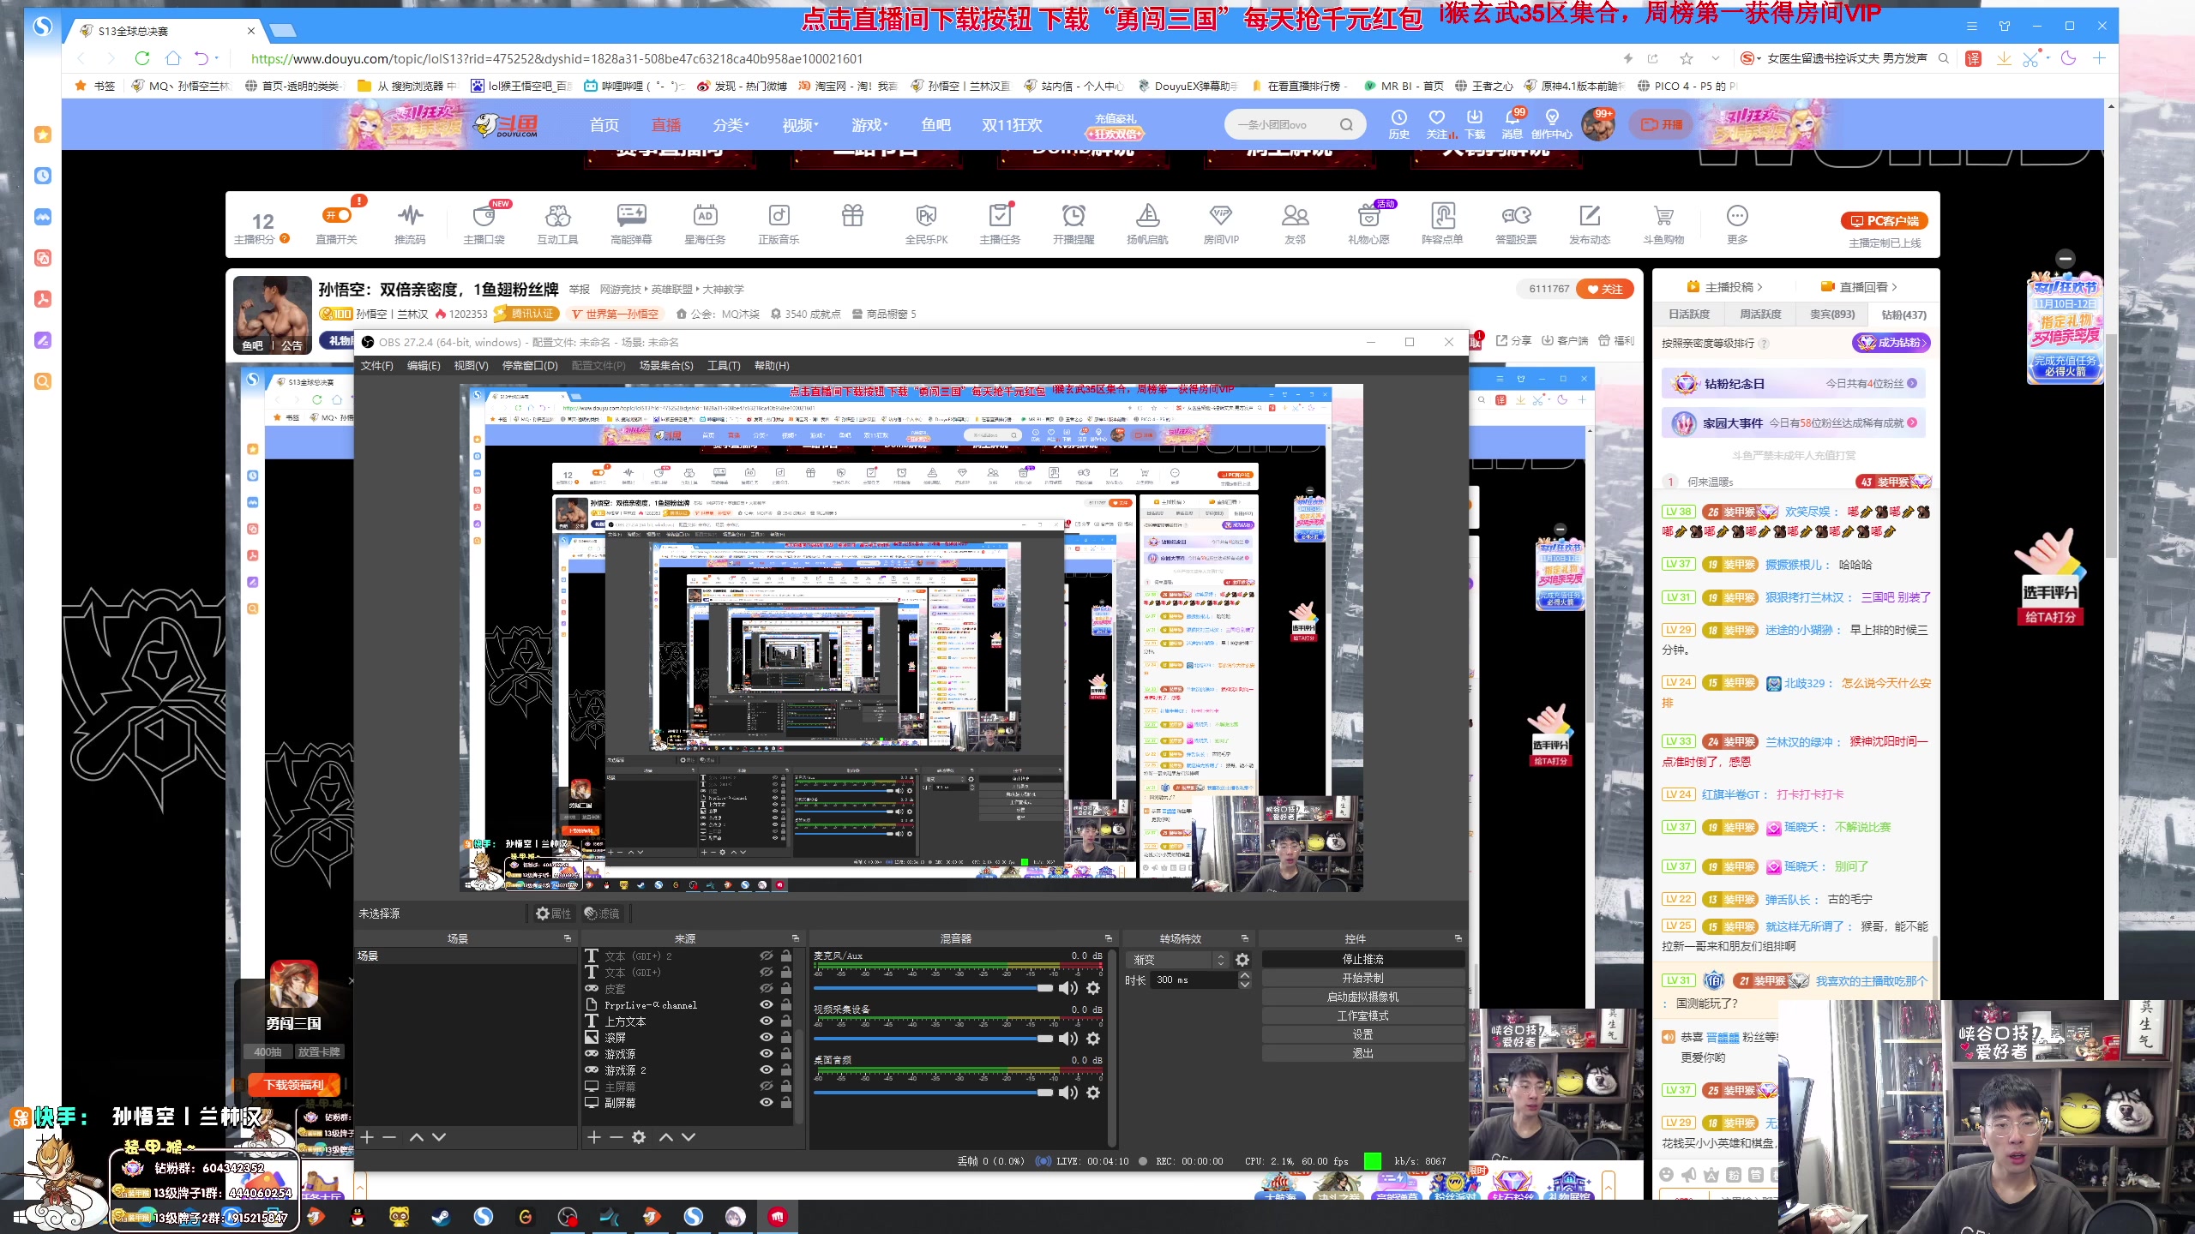Click 工作室模式 studio mode button
This screenshot has width=2195, height=1234.
(x=1362, y=1015)
